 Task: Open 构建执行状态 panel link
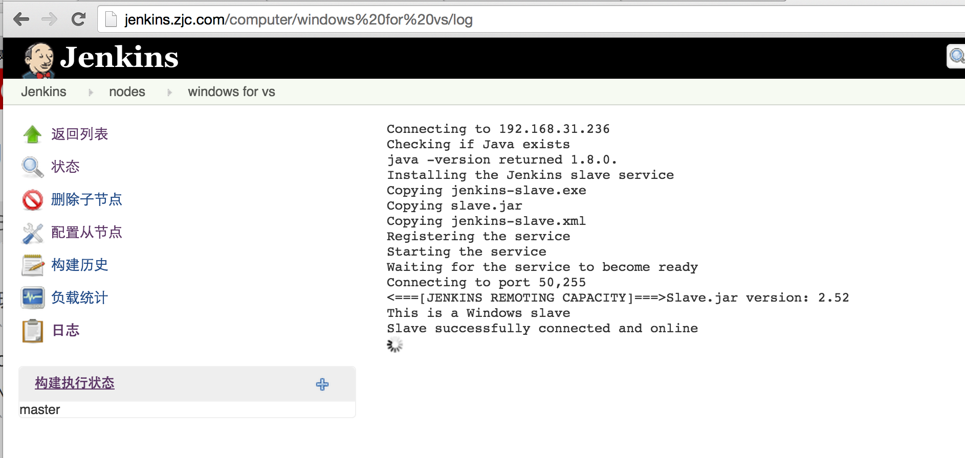pyautogui.click(x=75, y=383)
